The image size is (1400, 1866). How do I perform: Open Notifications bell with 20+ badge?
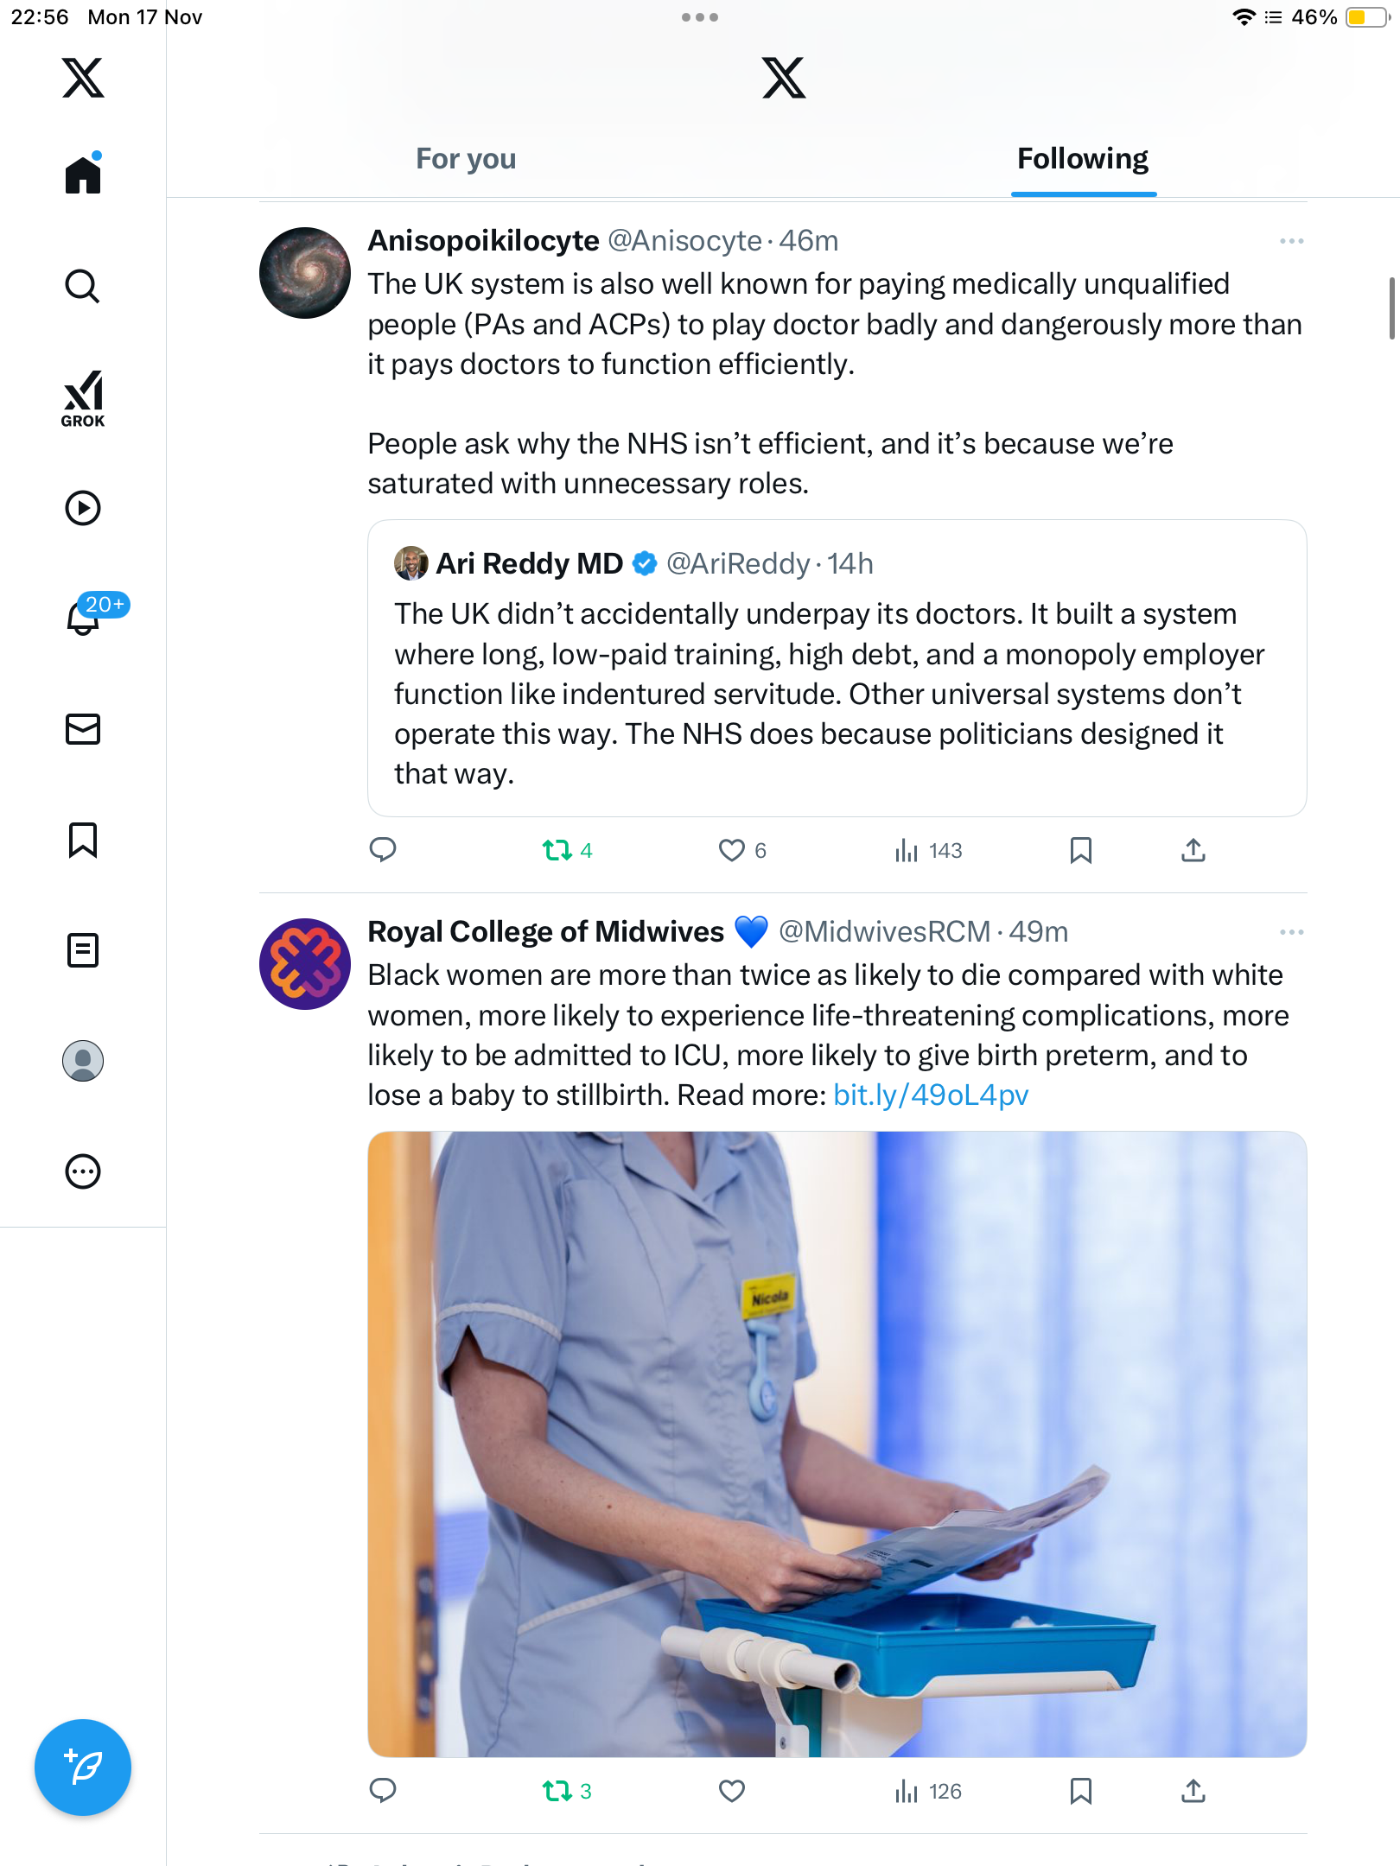(x=85, y=617)
